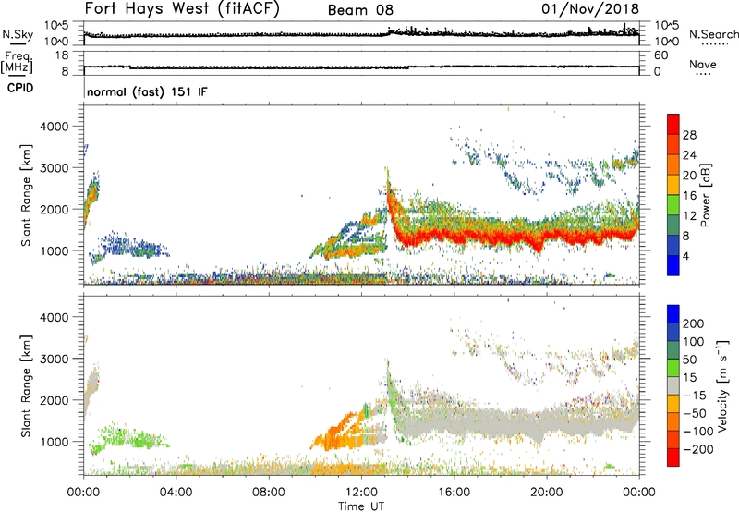This screenshot has width=739, height=512.
Task: Select the 'N.Sky' legend label
Action: pyautogui.click(x=18, y=34)
